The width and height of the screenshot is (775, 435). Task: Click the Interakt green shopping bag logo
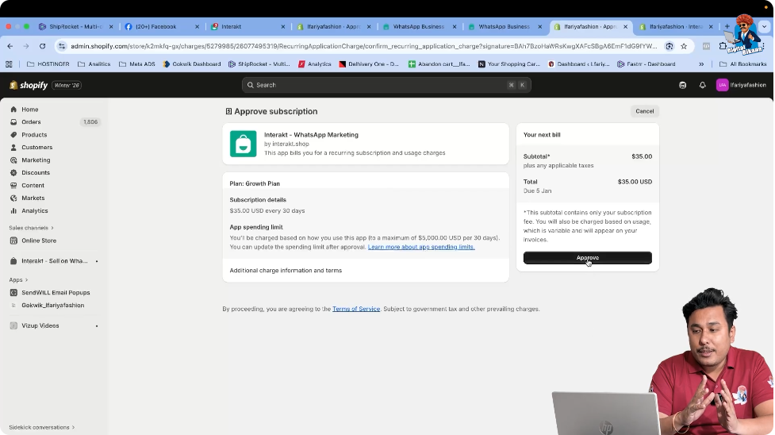click(x=244, y=144)
